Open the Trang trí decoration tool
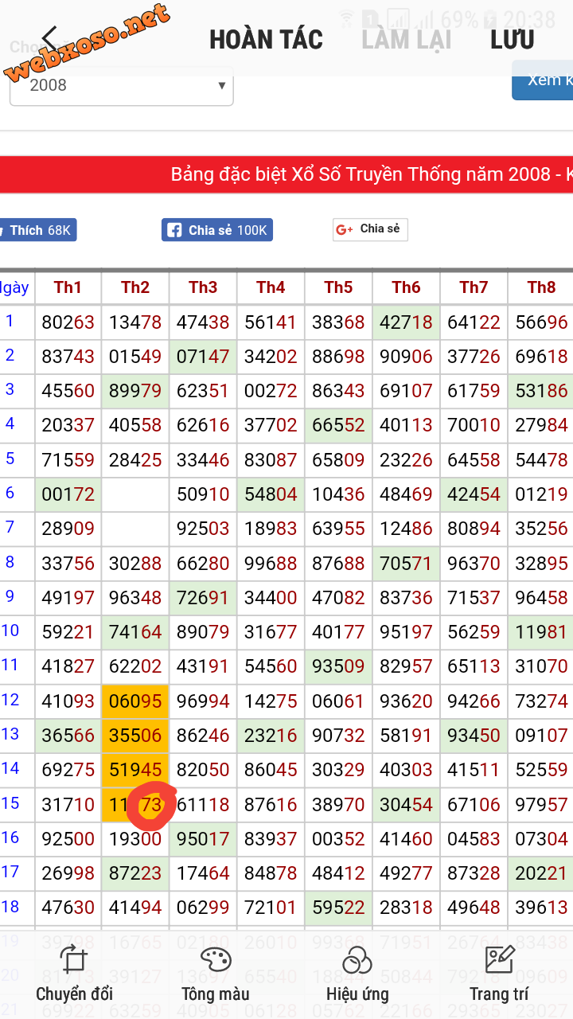The width and height of the screenshot is (573, 1019). [x=499, y=972]
